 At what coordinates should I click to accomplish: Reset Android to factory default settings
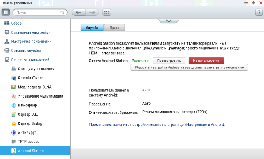coord(189,68)
